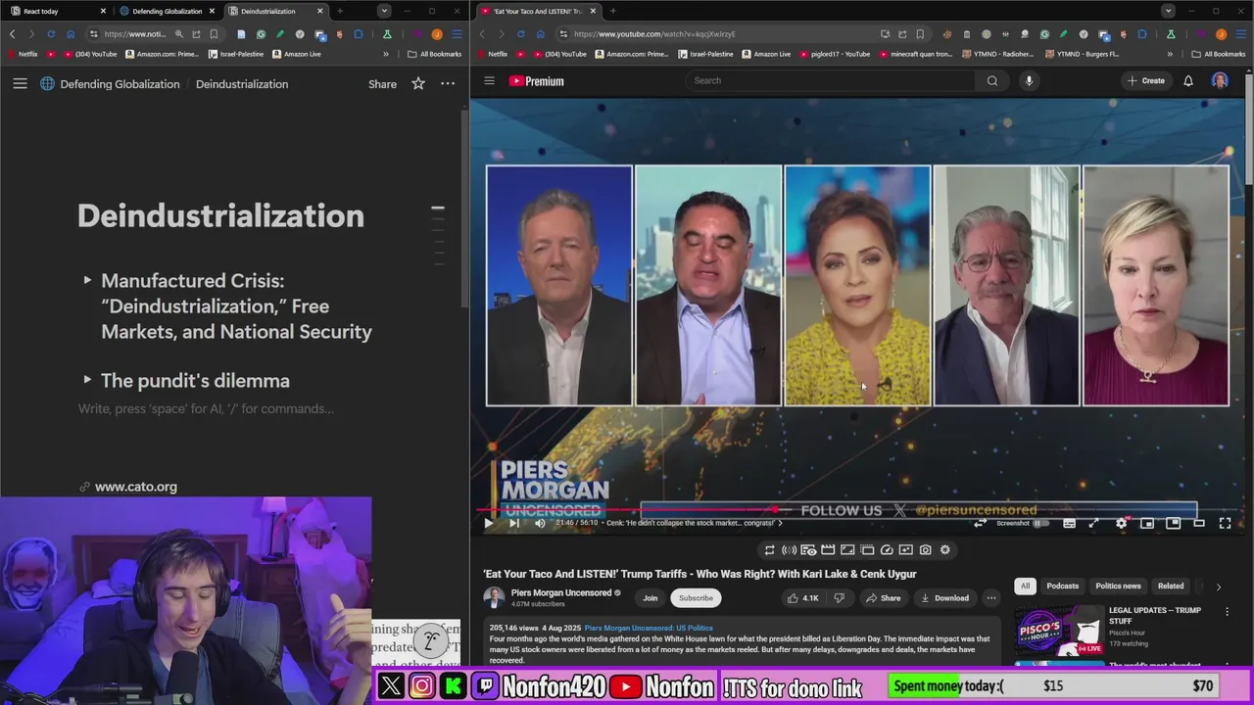Click the cinema mode clapperboard icon
The image size is (1254, 705).
[x=828, y=550]
